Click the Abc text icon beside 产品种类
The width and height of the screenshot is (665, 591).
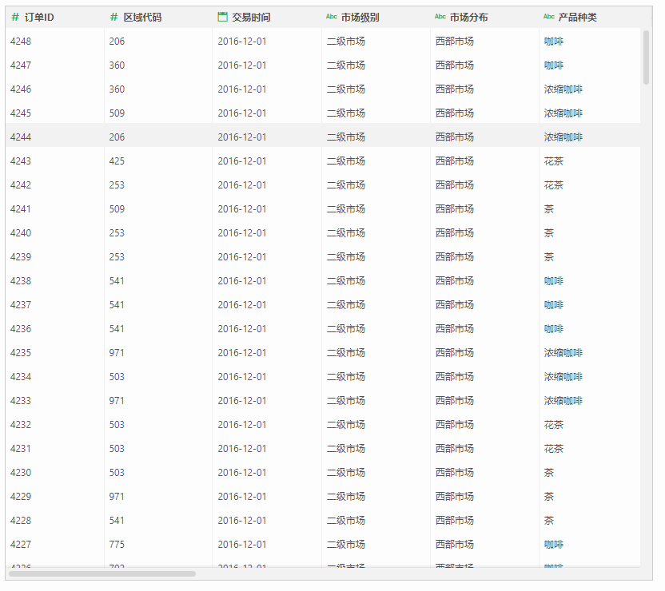[549, 17]
